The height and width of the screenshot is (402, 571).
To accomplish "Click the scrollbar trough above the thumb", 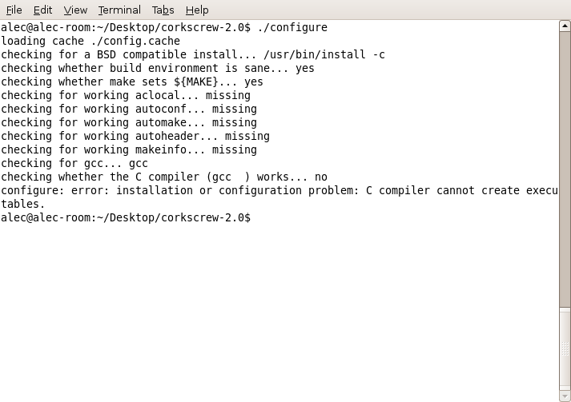I will (565, 160).
